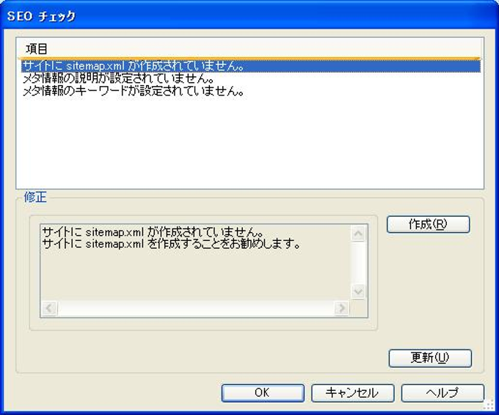Confirm with the OK button
The height and width of the screenshot is (415, 499).
tap(263, 393)
